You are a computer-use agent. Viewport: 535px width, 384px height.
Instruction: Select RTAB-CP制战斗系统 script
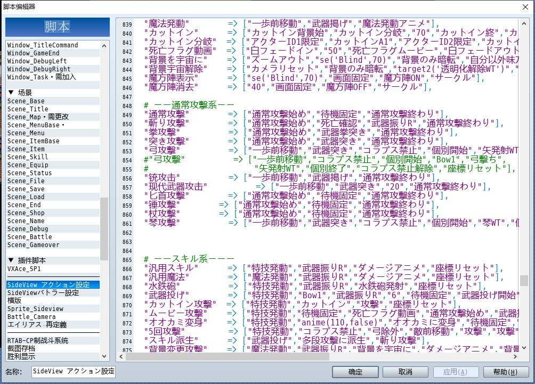pyautogui.click(x=53, y=340)
